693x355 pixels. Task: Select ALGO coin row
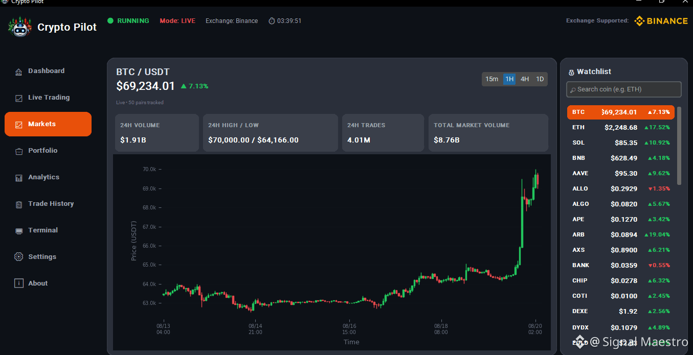[x=621, y=204]
